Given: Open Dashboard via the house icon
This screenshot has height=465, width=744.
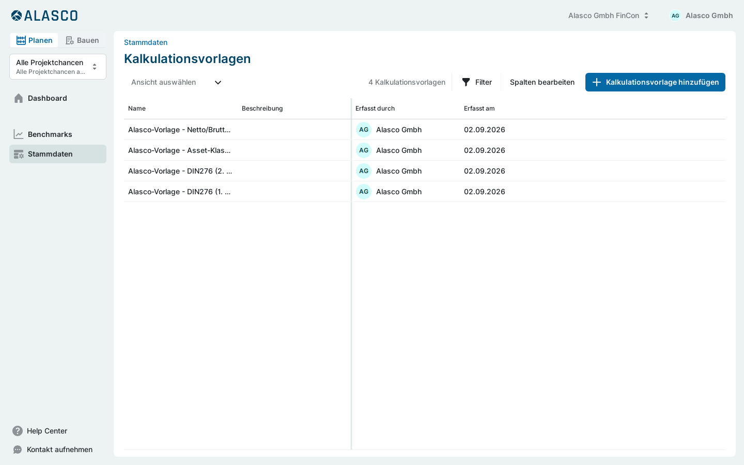Looking at the screenshot, I should tap(19, 98).
